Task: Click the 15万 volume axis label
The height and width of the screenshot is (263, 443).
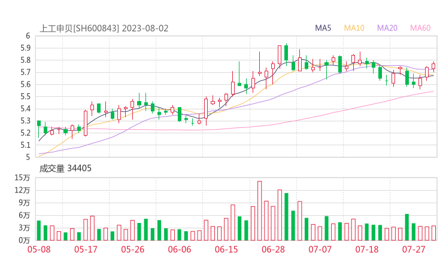Action: 23,178
